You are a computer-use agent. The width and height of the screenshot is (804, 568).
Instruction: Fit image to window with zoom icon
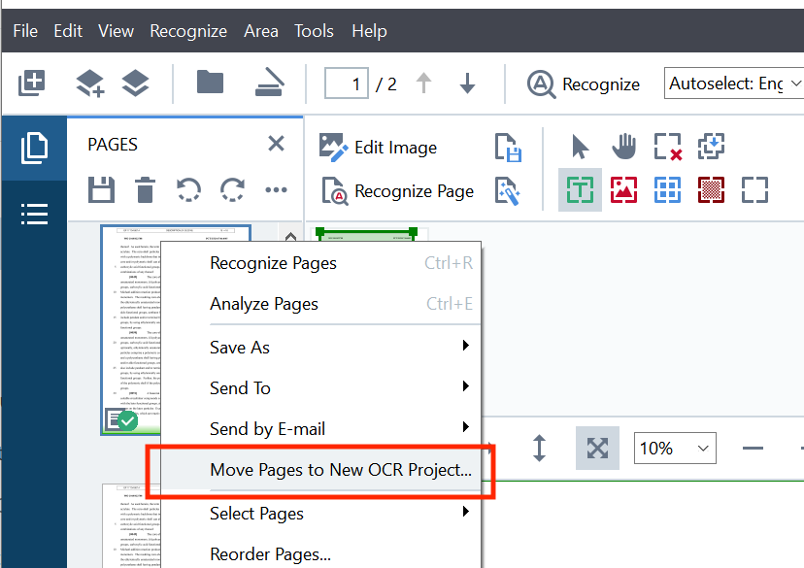click(596, 448)
